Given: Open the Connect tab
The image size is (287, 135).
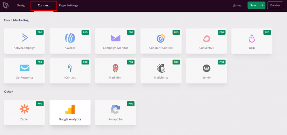Looking at the screenshot, I should click(x=44, y=6).
